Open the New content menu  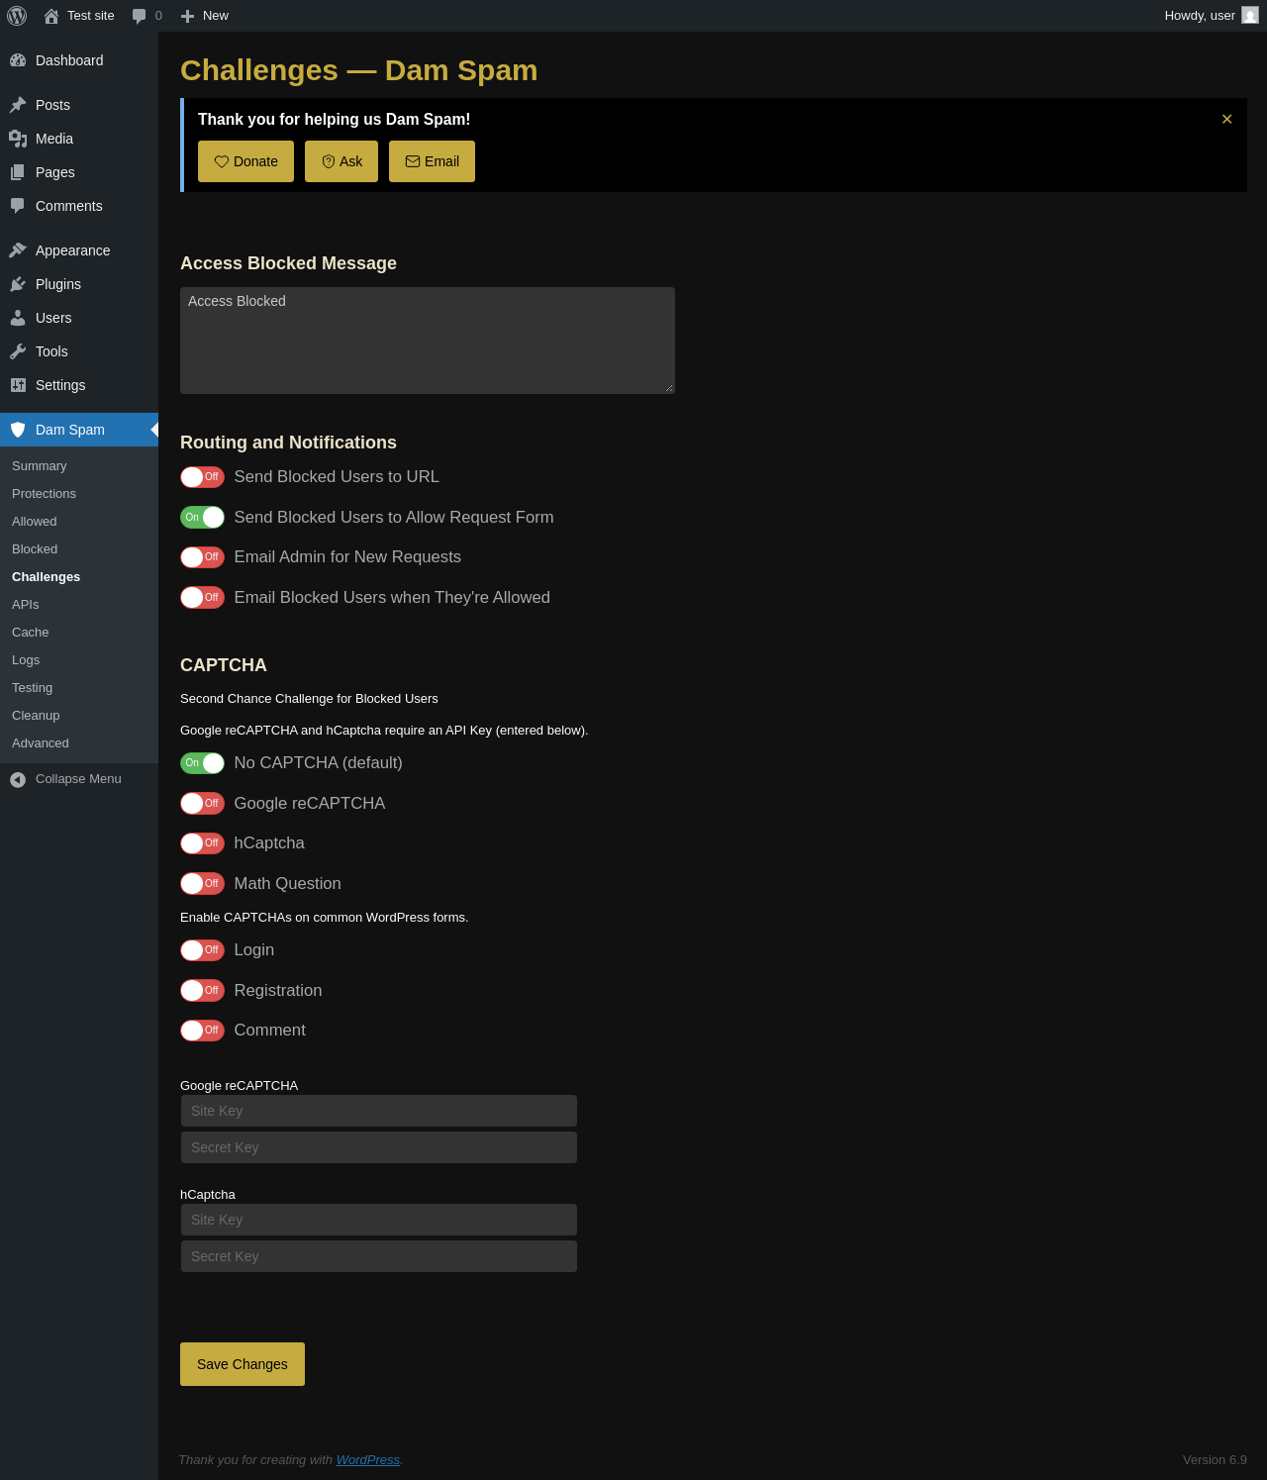click(x=205, y=16)
